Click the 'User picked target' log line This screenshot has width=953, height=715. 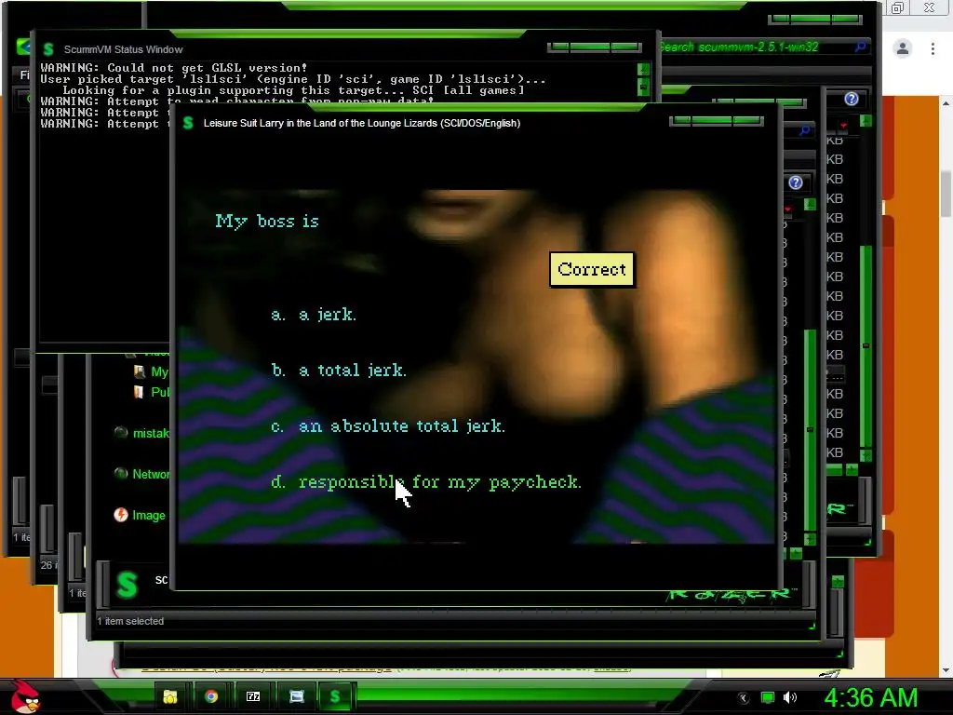[293, 79]
